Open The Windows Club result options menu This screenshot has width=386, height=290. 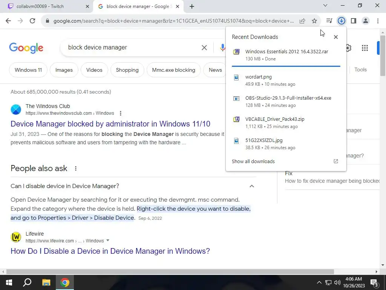pyautogui.click(x=120, y=113)
